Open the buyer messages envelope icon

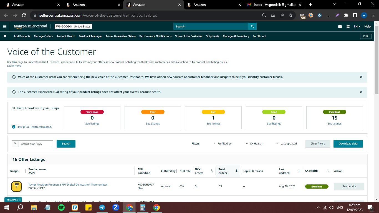coord(340,26)
